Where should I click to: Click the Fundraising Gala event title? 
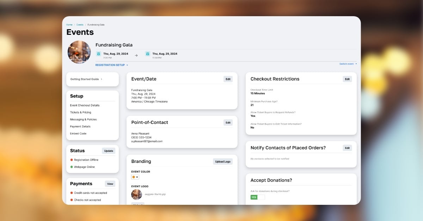pos(114,45)
